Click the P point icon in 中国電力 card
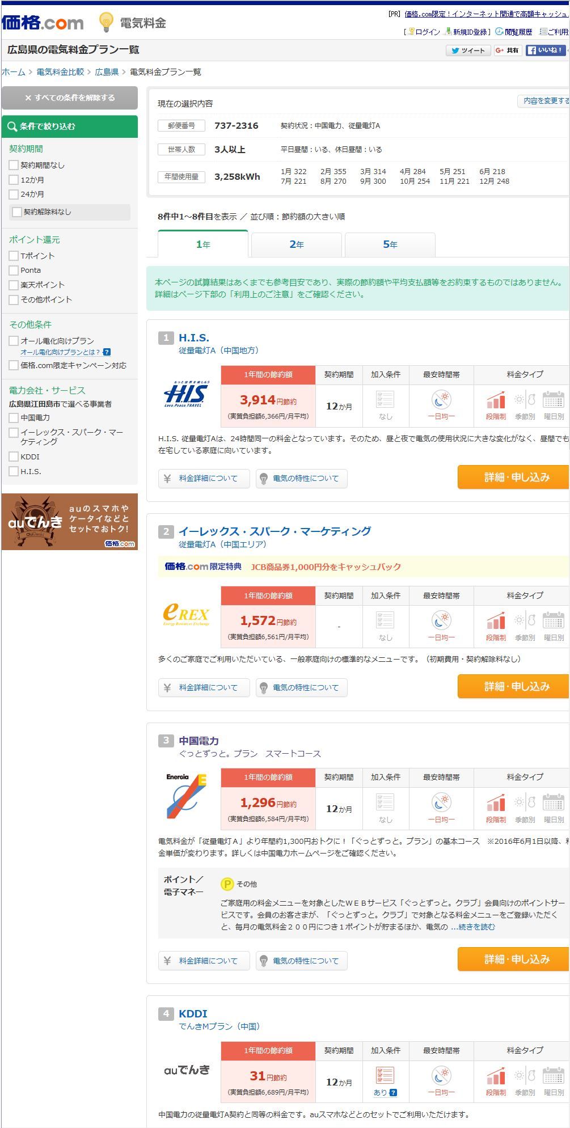570x1128 pixels. pos(227,884)
